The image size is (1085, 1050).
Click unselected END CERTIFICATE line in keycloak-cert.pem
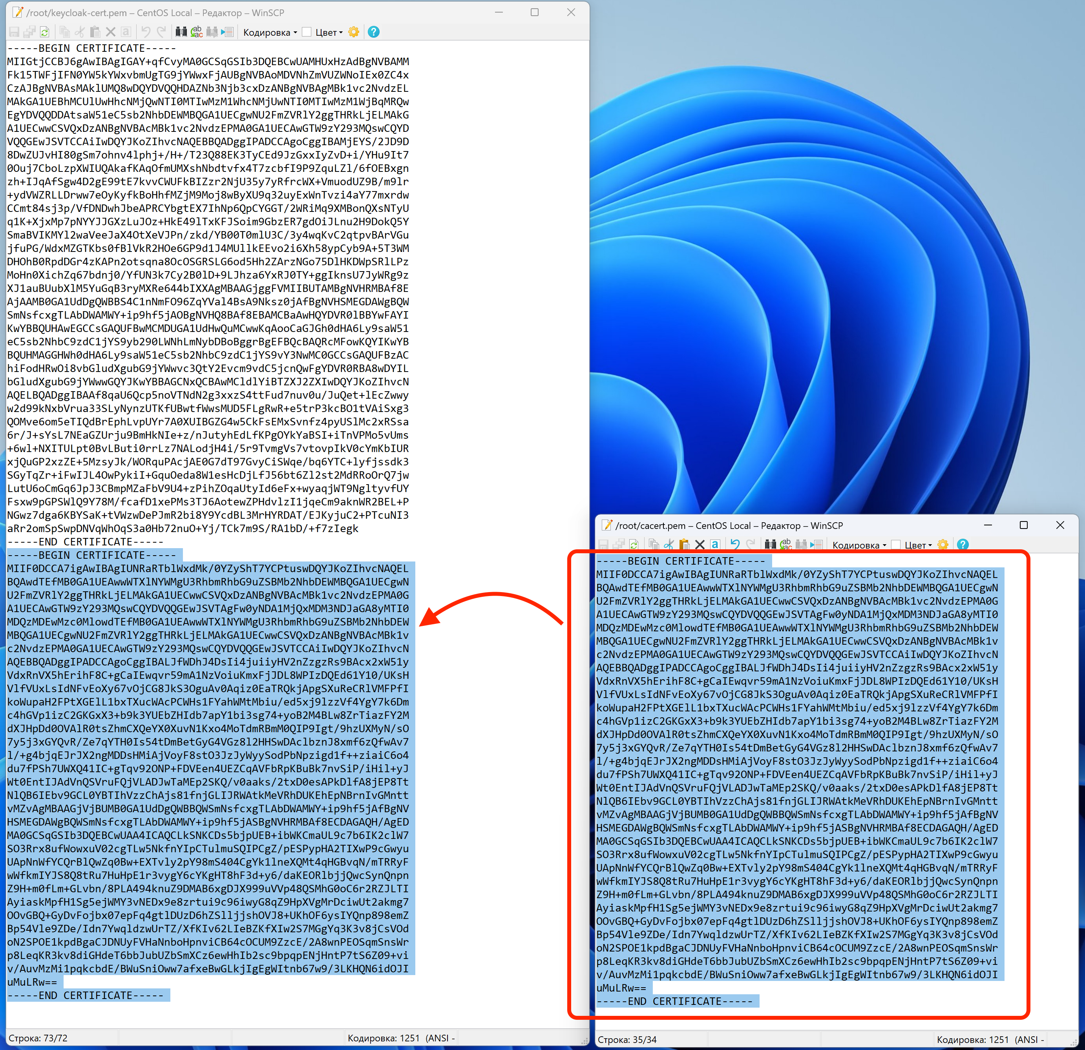click(85, 541)
